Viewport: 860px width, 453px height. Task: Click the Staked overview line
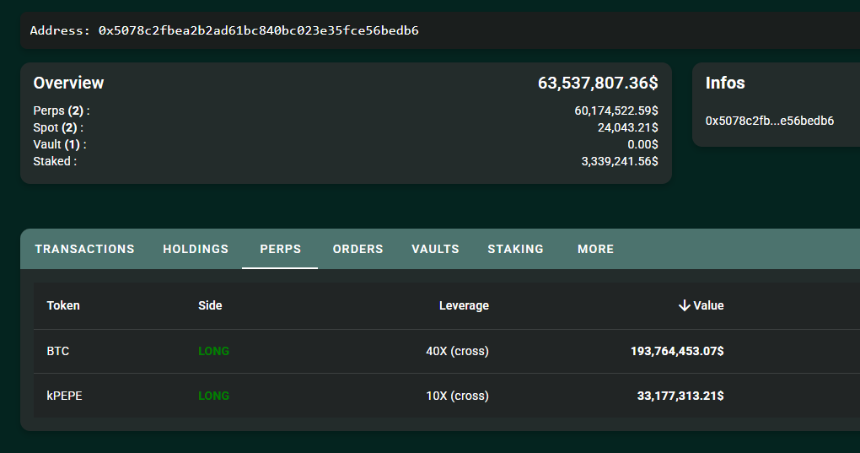[346, 161]
